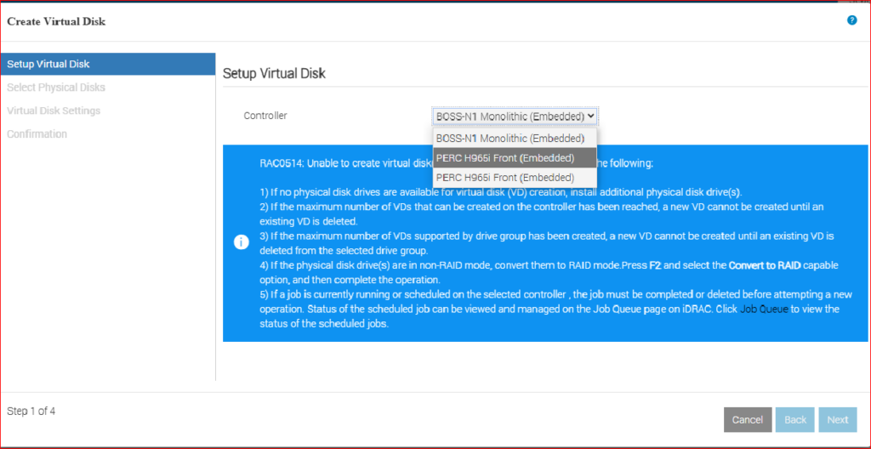
Task: Jump to the Confirmation step
Action: [x=37, y=134]
